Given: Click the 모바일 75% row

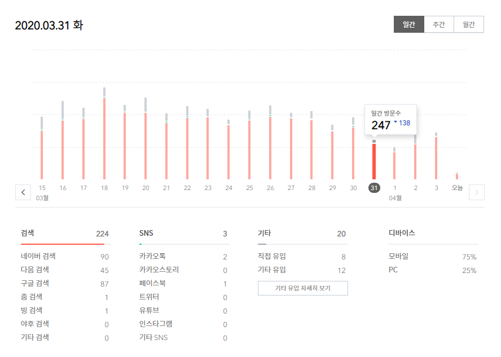Looking at the screenshot, I should click(433, 257).
